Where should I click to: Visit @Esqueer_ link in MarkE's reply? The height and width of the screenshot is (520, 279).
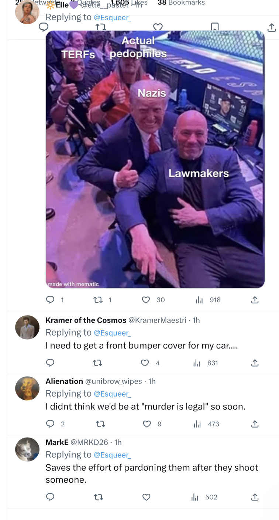[113, 455]
